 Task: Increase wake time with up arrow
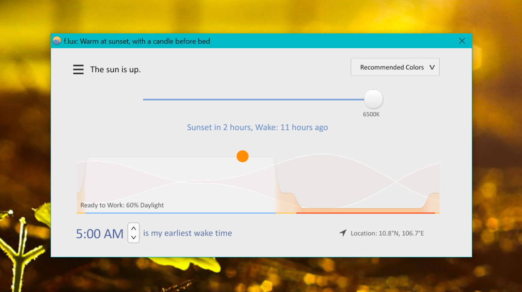click(x=134, y=228)
